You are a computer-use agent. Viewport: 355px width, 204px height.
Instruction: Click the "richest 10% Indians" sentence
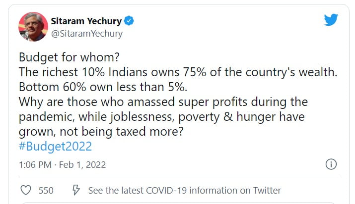(x=178, y=72)
